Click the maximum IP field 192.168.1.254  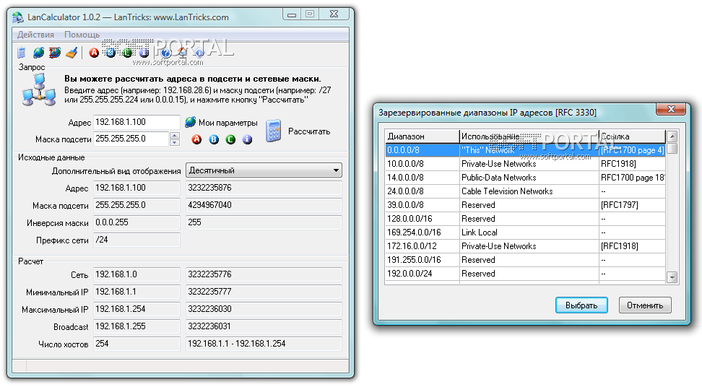pos(136,309)
